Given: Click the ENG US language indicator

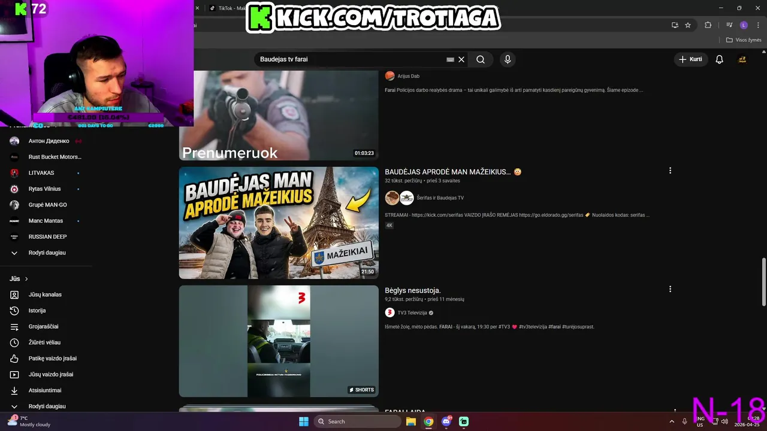Looking at the screenshot, I should pyautogui.click(x=700, y=421).
